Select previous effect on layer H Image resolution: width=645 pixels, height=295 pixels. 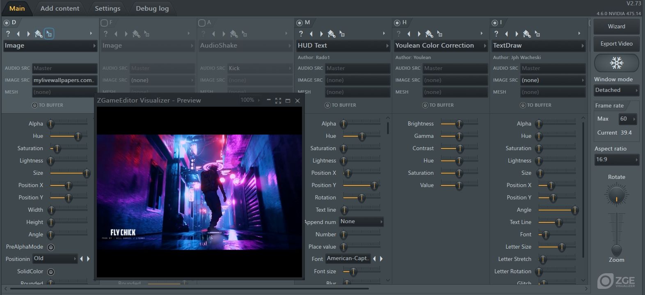(409, 34)
